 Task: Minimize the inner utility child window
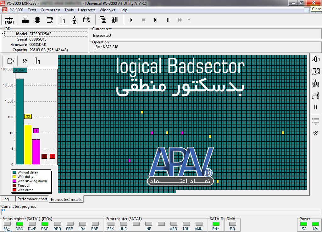(307, 10)
